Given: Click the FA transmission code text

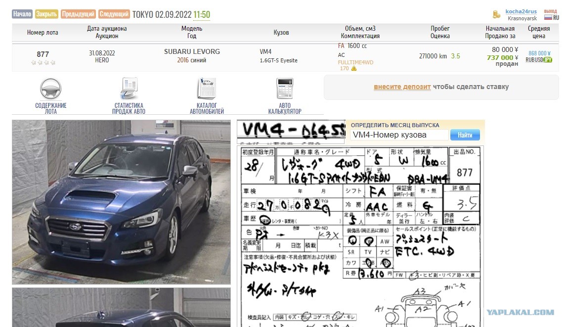Looking at the screenshot, I should pyautogui.click(x=341, y=46).
